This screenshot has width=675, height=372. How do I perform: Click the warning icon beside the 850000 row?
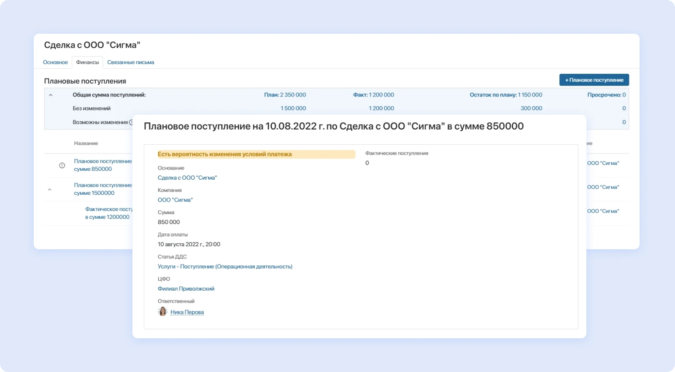point(62,165)
